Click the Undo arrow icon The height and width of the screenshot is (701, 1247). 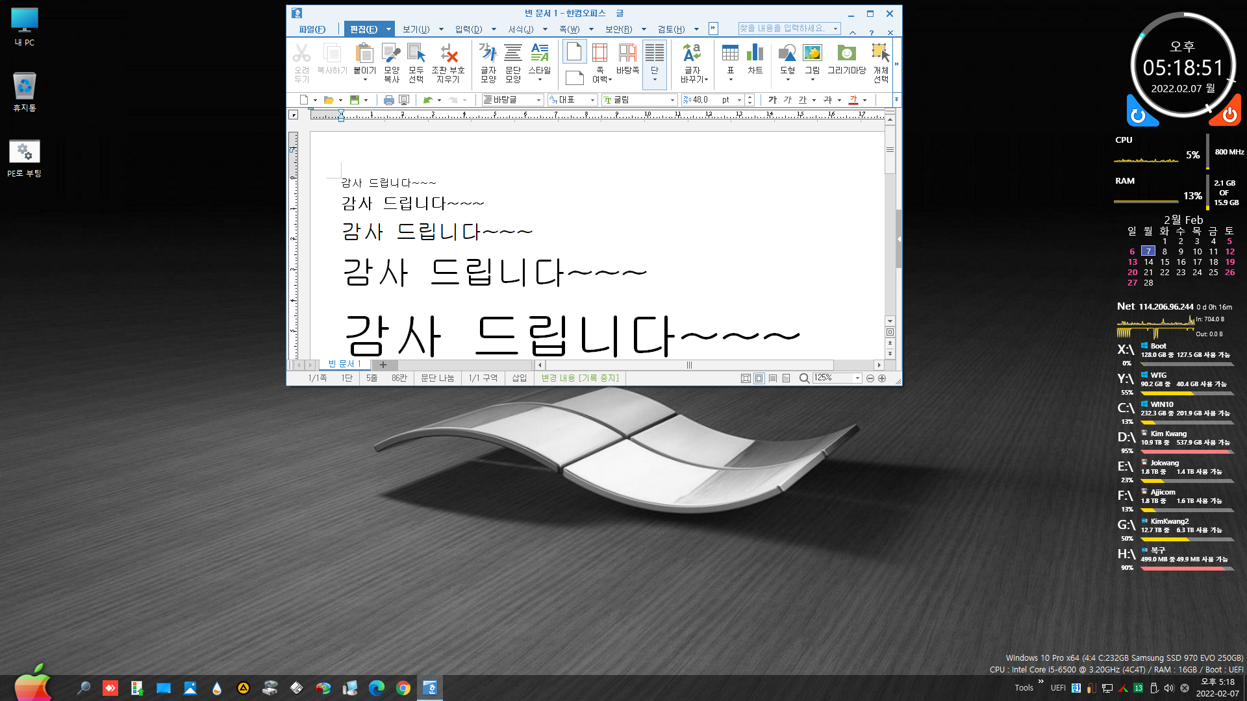(x=427, y=100)
